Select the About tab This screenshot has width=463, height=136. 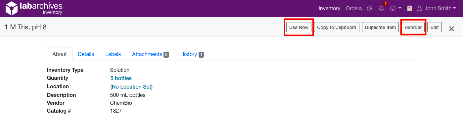click(60, 54)
